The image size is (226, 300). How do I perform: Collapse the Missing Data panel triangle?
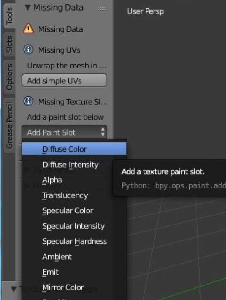click(x=28, y=8)
